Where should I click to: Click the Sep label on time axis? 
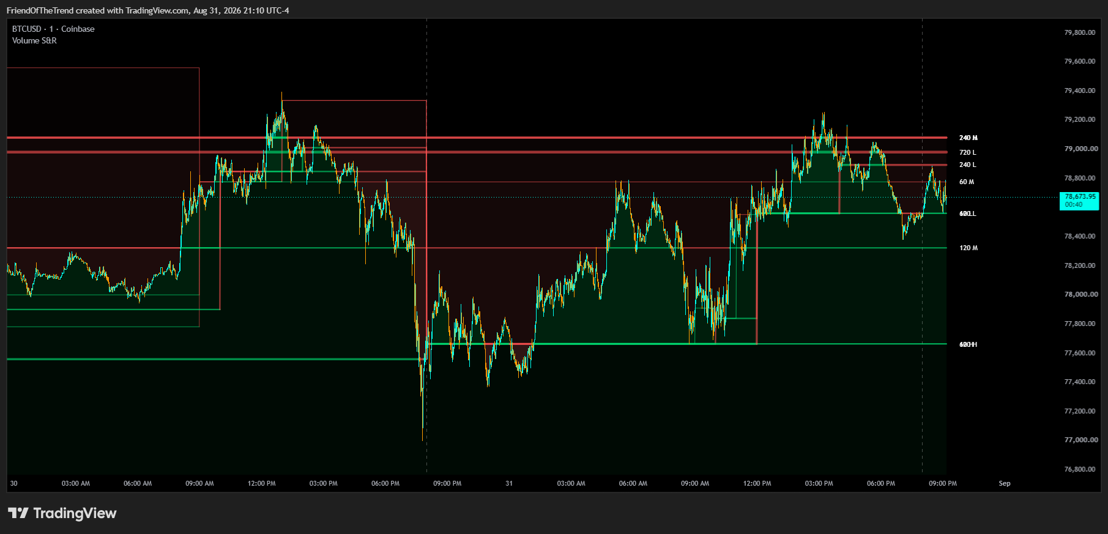(x=1005, y=483)
